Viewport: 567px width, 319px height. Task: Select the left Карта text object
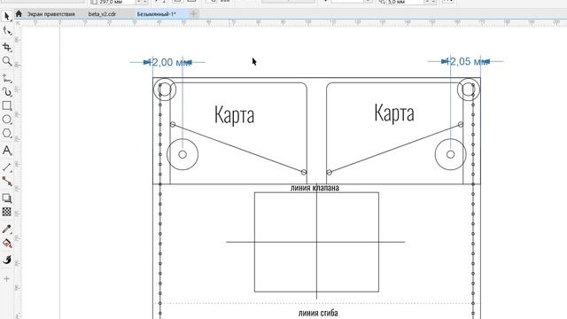(x=234, y=114)
